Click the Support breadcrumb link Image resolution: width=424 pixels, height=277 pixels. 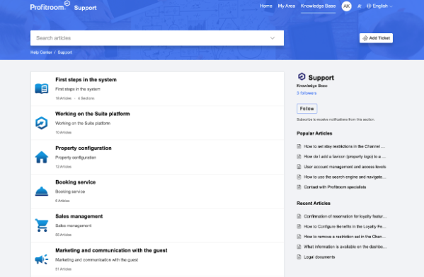pos(65,52)
